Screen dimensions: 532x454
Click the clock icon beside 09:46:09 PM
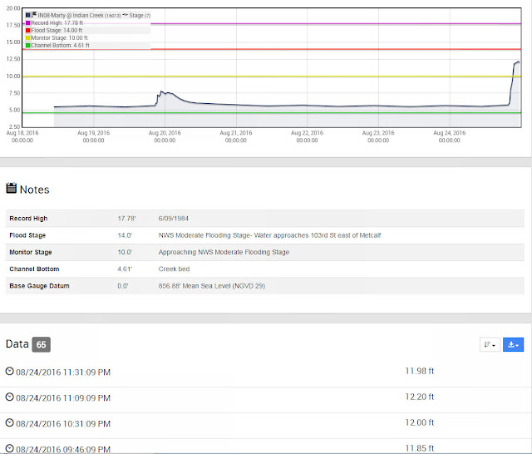point(10,448)
